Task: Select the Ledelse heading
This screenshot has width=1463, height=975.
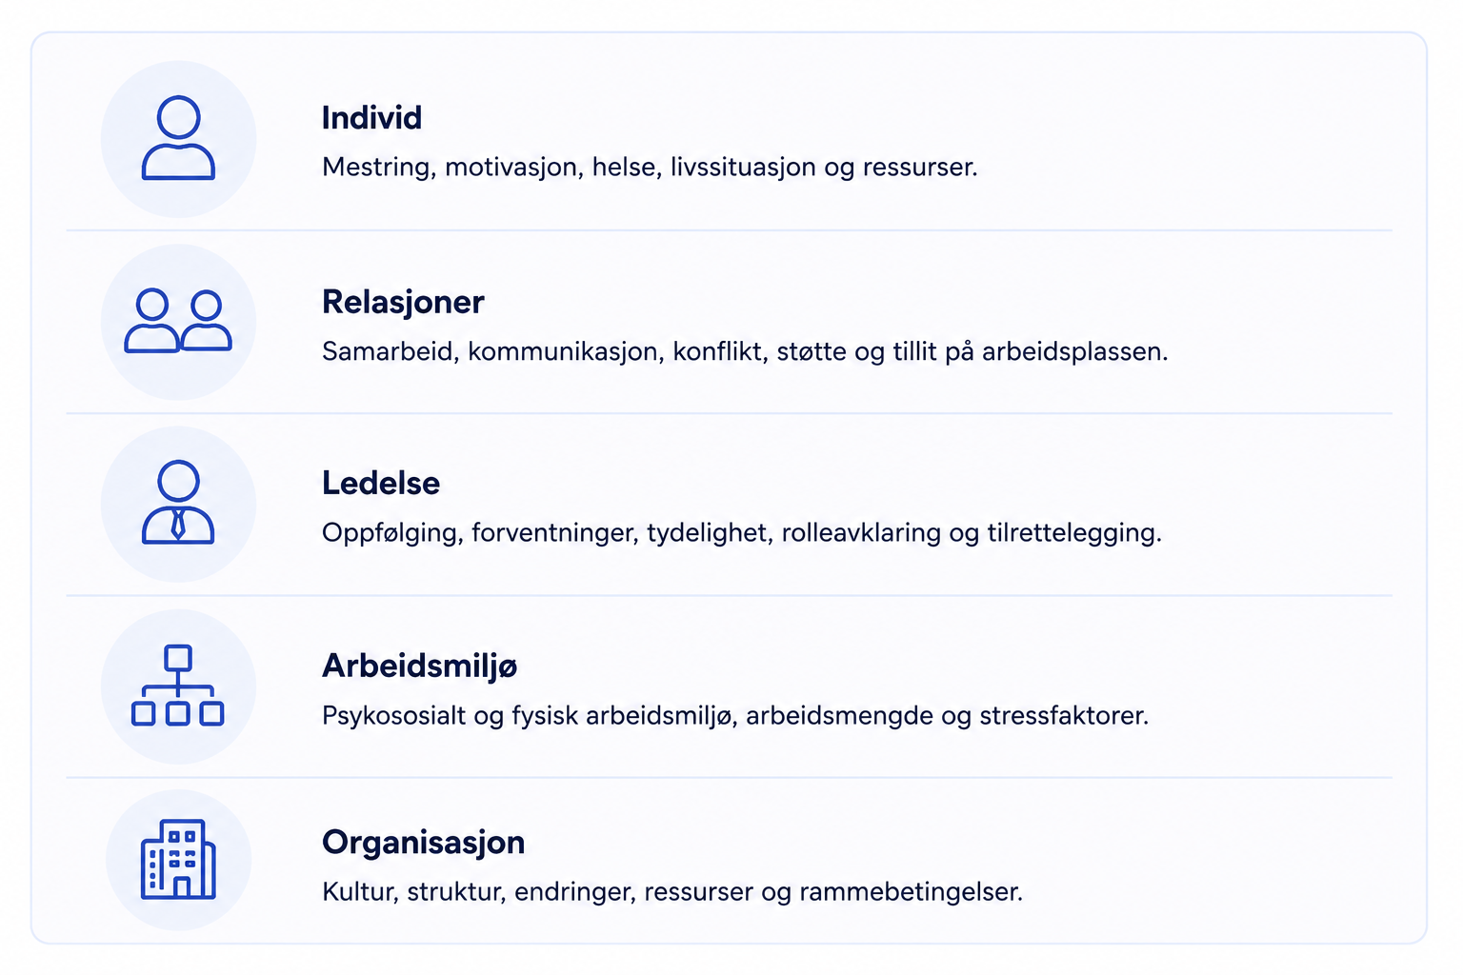Action: click(381, 483)
